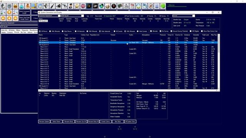
Task: Open the Economics window from toolbar
Action: coord(3,6)
